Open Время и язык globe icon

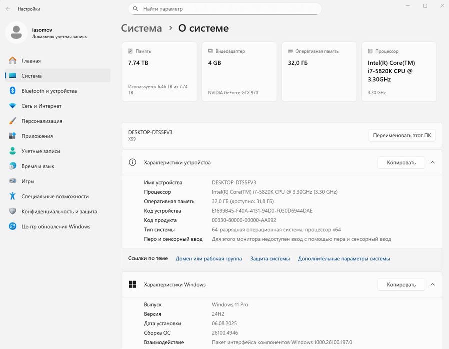[13, 166]
